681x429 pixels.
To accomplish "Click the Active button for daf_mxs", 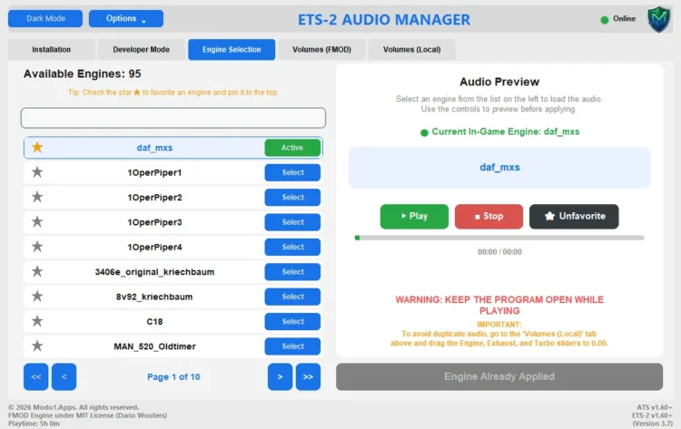I will pyautogui.click(x=292, y=148).
